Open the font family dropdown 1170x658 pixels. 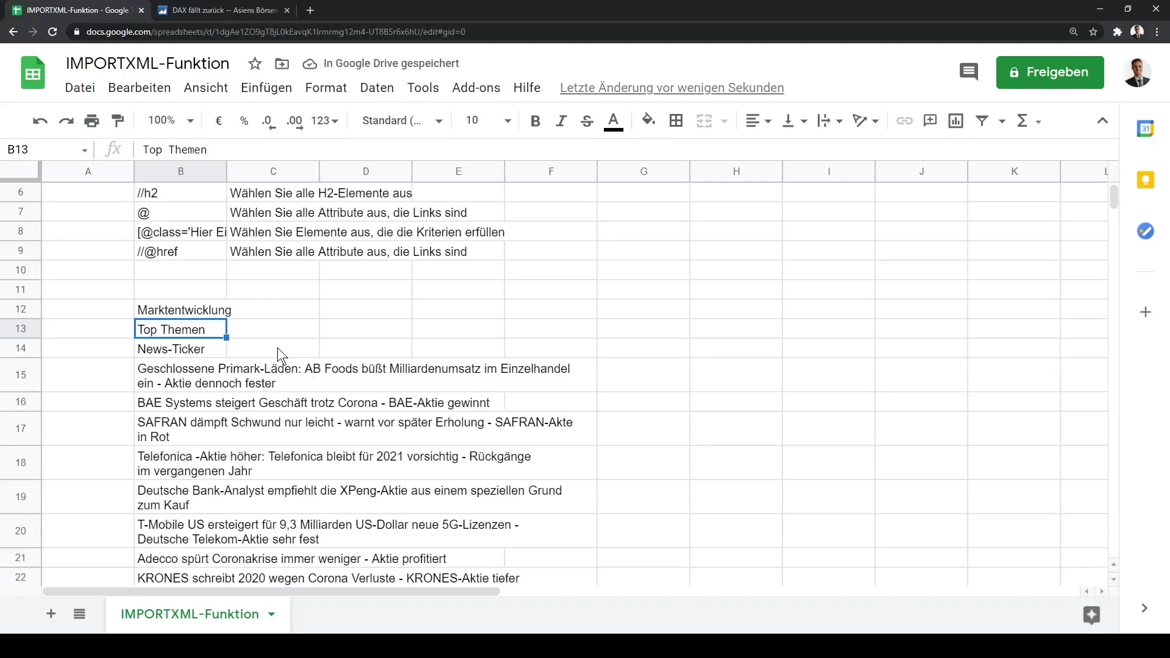coord(402,121)
